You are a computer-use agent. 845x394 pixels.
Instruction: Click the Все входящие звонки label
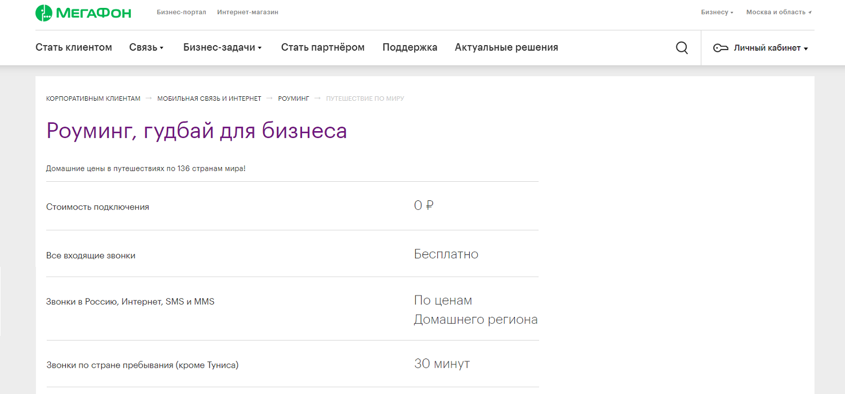(91, 256)
